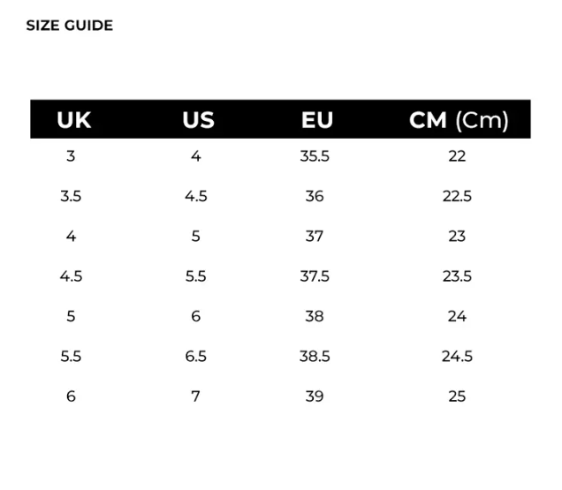Click the EU 39 size value
This screenshot has width=562, height=490.
(315, 396)
